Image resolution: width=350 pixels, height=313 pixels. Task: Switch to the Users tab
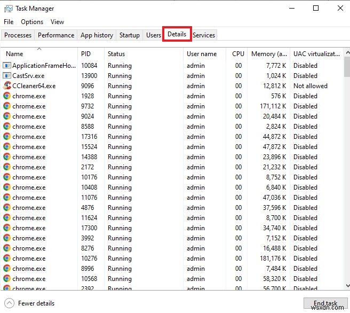pyautogui.click(x=153, y=35)
